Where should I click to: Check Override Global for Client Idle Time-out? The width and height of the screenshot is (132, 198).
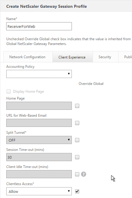point(77,174)
